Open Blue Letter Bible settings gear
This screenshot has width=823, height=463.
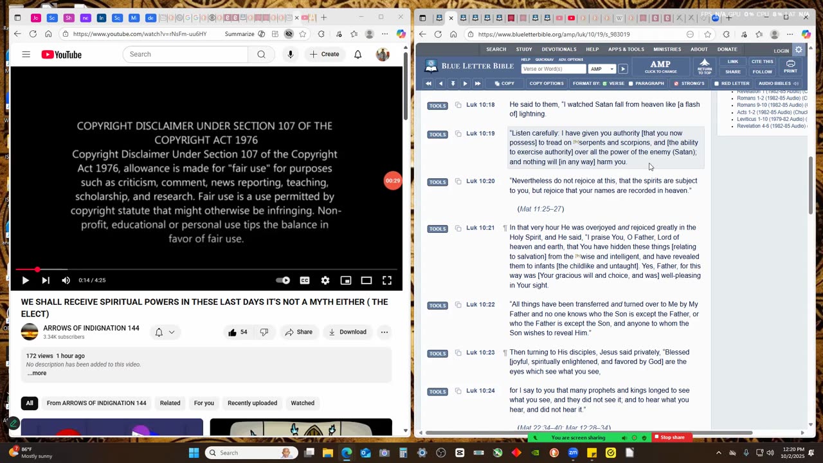pos(799,50)
